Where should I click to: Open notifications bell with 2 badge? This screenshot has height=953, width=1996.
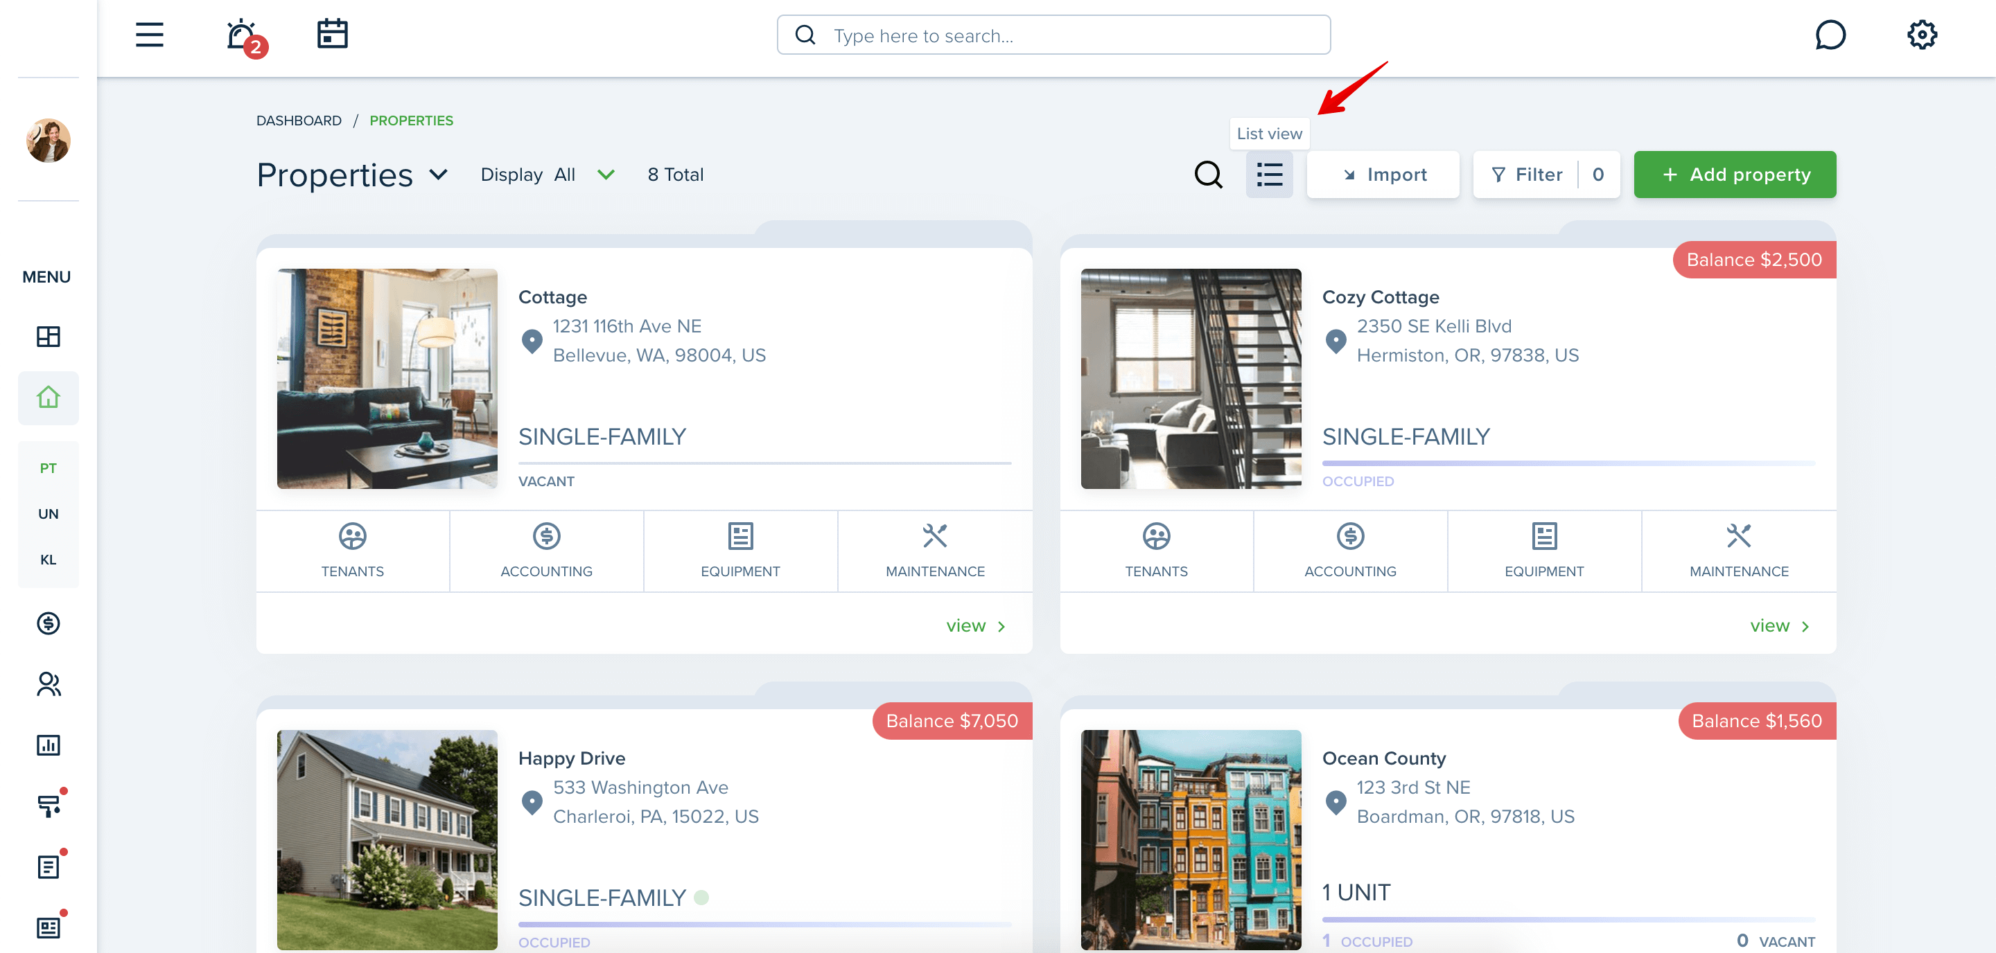click(245, 37)
